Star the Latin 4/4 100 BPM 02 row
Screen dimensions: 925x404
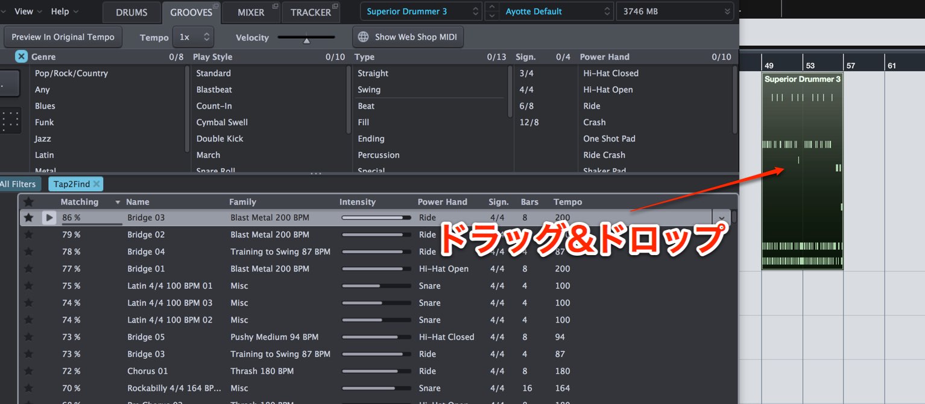[28, 320]
